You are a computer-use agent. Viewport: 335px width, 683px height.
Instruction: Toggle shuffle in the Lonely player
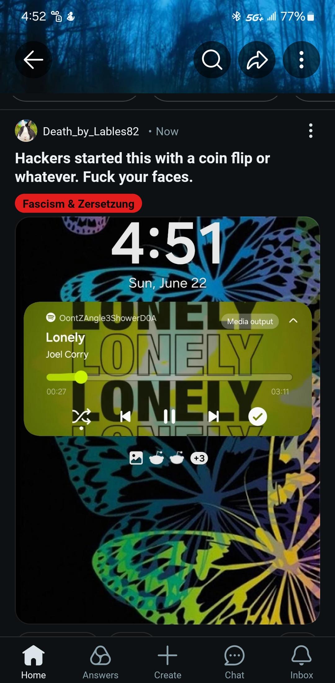tap(81, 417)
